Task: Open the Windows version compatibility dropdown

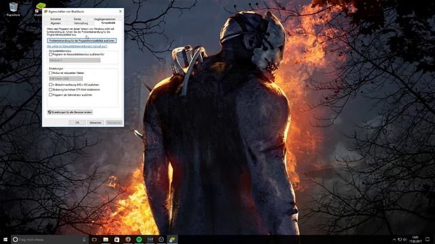Action: click(75, 60)
